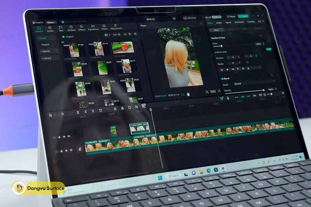This screenshot has width=311, height=207.
Task: Click the fullscreen icon in the player
Action: coord(219,91)
